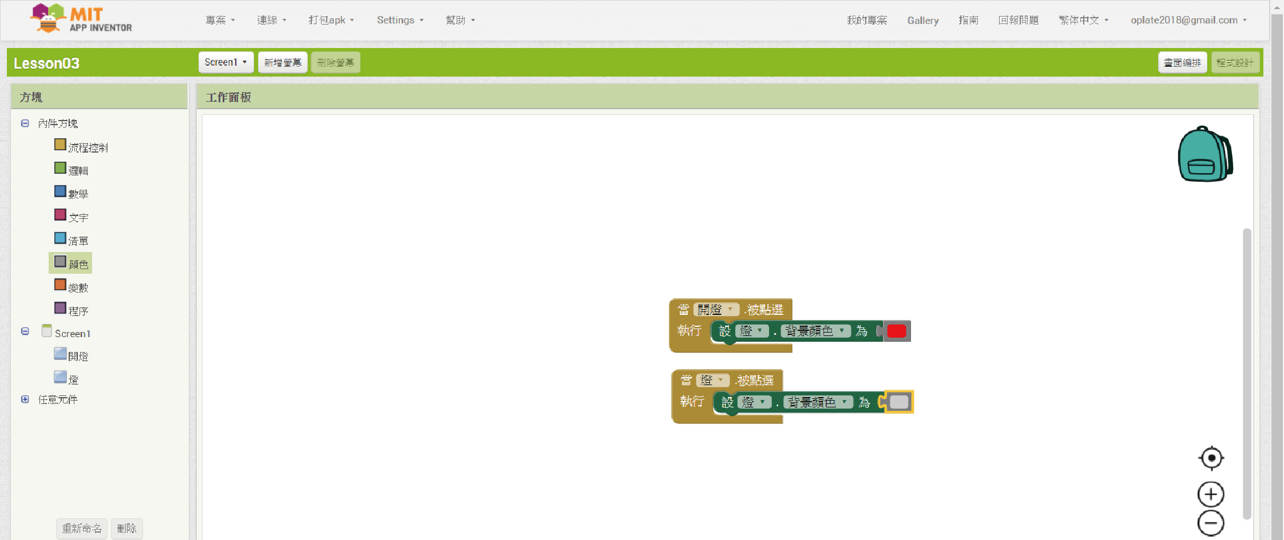1284x540 pixels.
Task: Click the workspace vertical scrollbar
Action: (1247, 374)
